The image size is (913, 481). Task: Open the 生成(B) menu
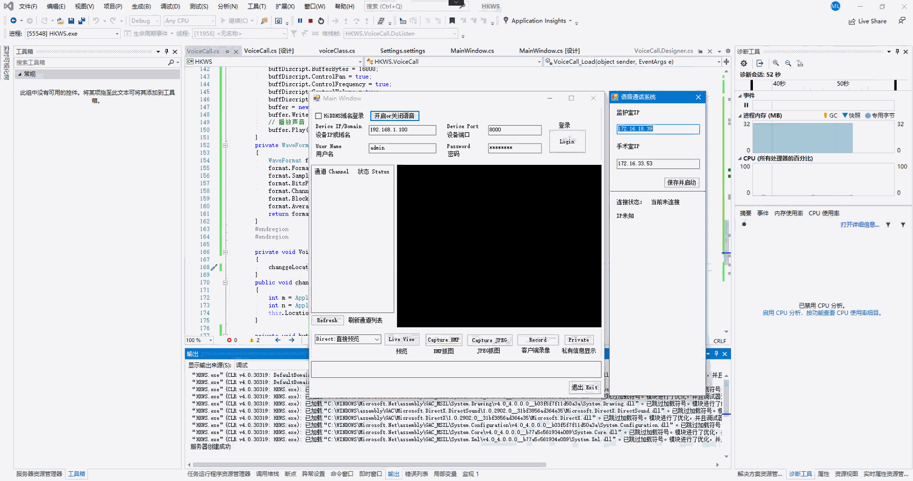(x=141, y=7)
